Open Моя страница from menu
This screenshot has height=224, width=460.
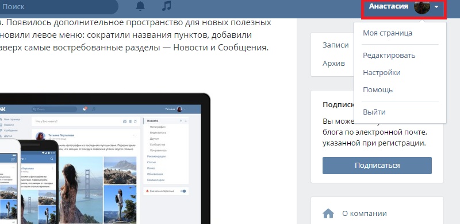coord(387,33)
